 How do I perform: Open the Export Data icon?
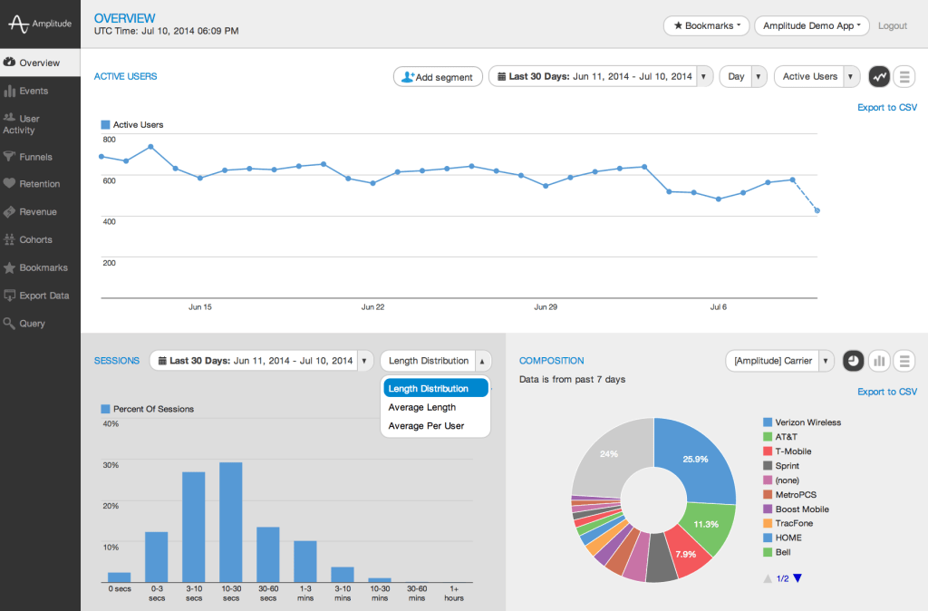[x=10, y=296]
